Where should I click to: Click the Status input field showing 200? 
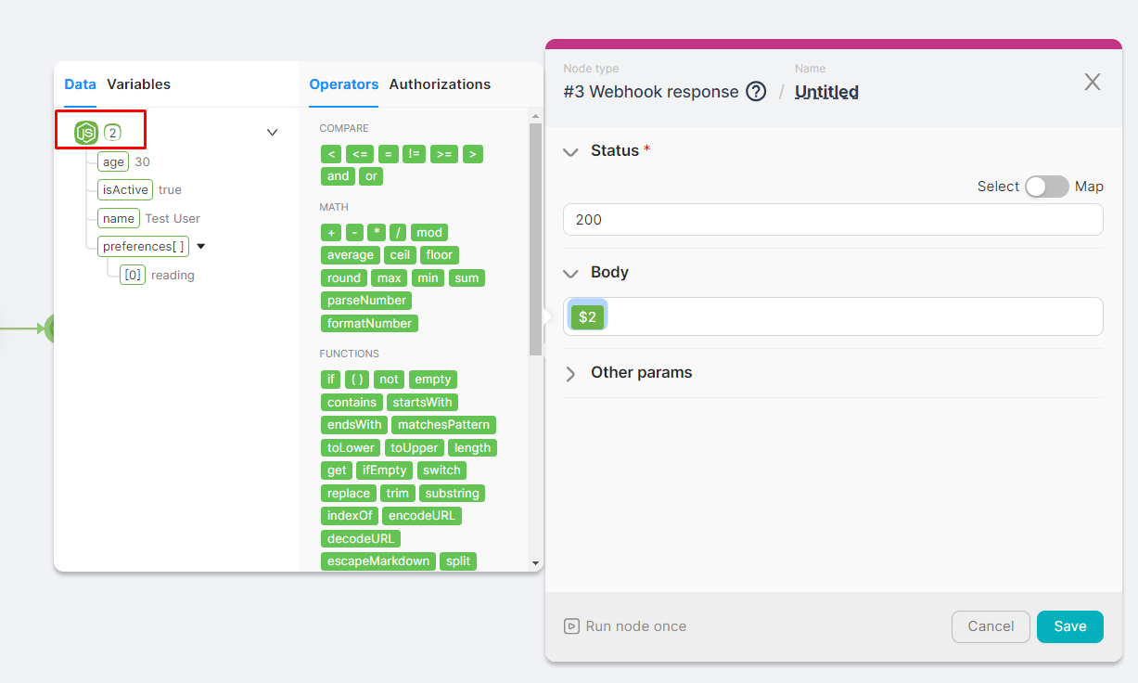coord(832,220)
